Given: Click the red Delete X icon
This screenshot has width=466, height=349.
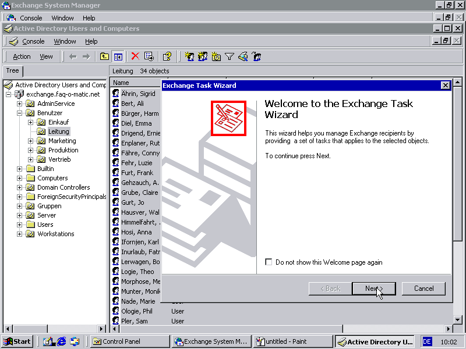Looking at the screenshot, I should click(135, 56).
